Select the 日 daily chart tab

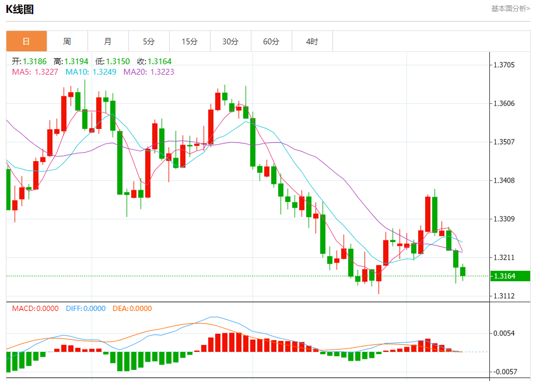pyautogui.click(x=26, y=41)
